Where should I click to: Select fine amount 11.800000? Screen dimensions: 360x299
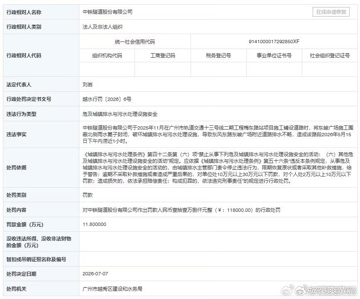94,224
